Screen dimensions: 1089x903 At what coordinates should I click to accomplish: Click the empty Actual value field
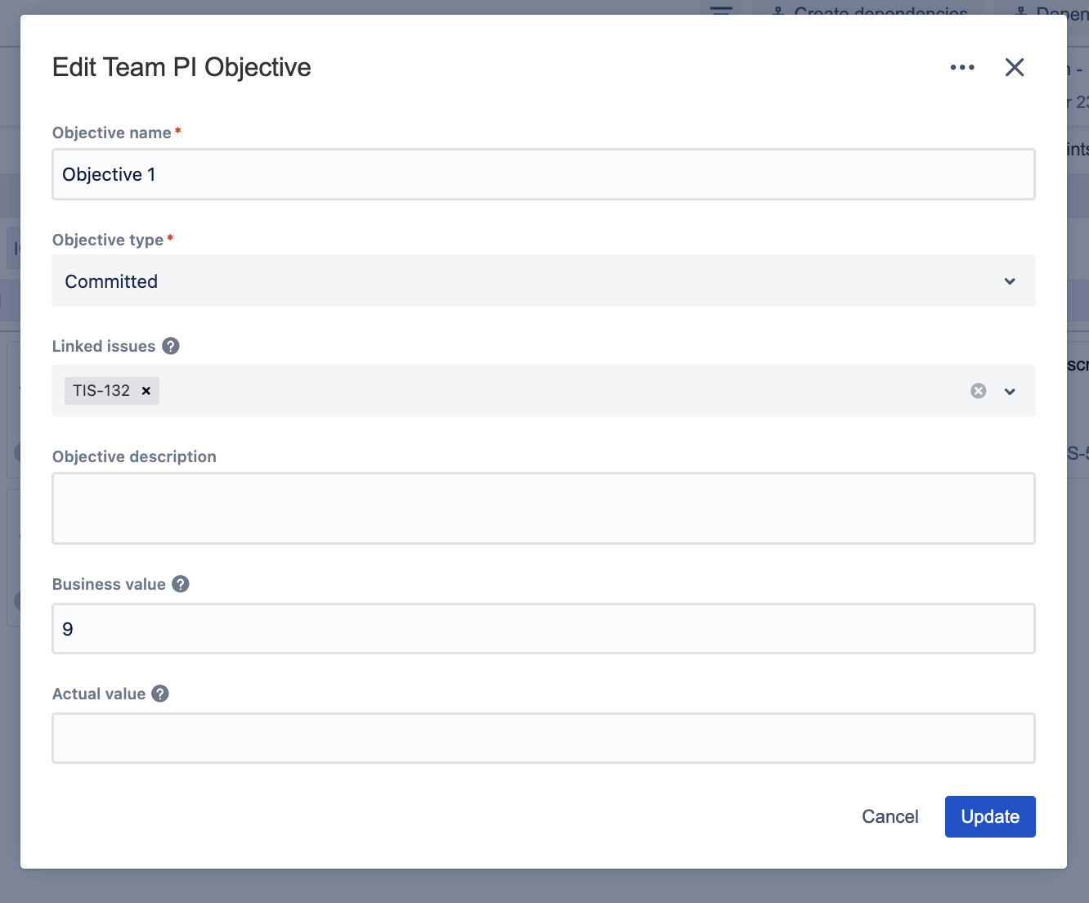[543, 738]
